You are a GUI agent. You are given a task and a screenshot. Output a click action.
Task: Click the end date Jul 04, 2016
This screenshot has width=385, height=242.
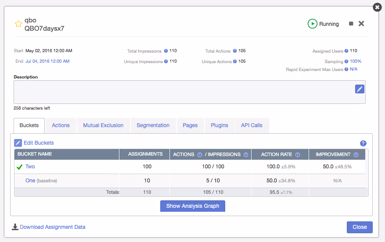(47, 61)
